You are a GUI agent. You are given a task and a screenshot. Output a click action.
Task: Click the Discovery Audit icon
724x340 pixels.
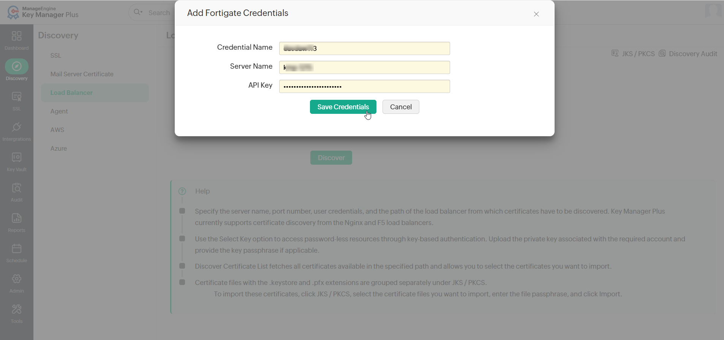pyautogui.click(x=662, y=53)
